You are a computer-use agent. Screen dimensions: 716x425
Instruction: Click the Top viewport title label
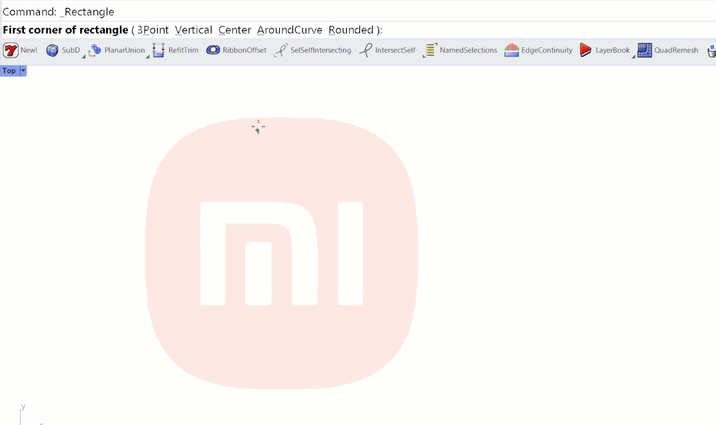click(x=9, y=71)
